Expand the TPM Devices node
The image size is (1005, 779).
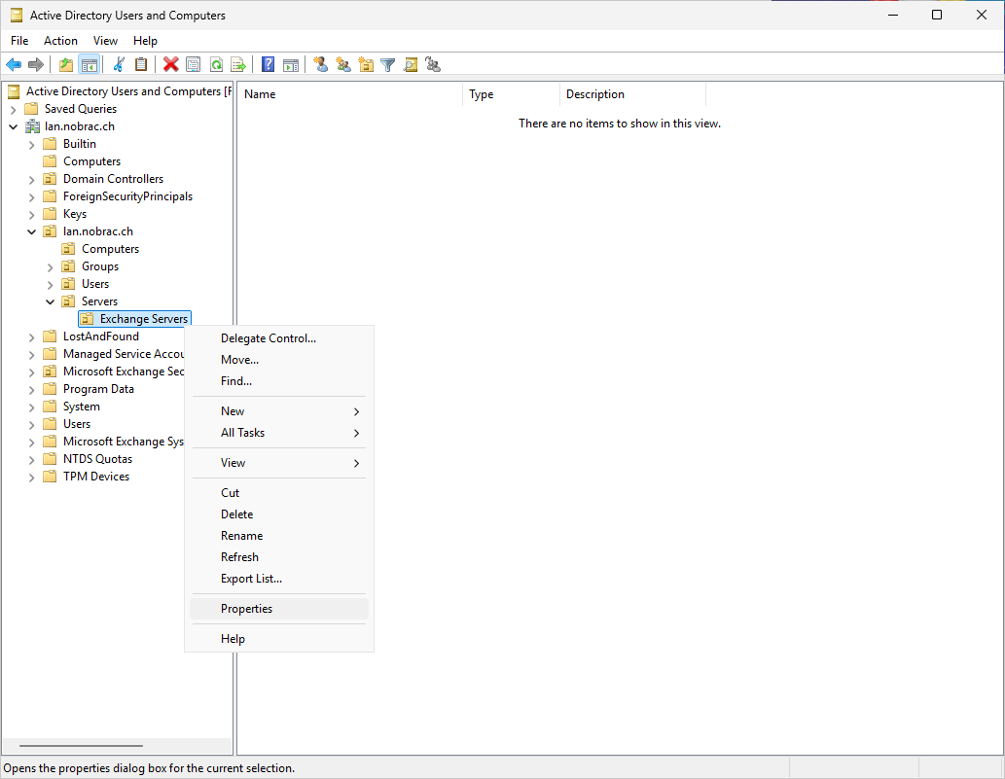[31, 478]
